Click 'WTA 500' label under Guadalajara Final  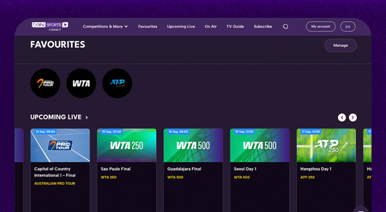[x=175, y=177]
